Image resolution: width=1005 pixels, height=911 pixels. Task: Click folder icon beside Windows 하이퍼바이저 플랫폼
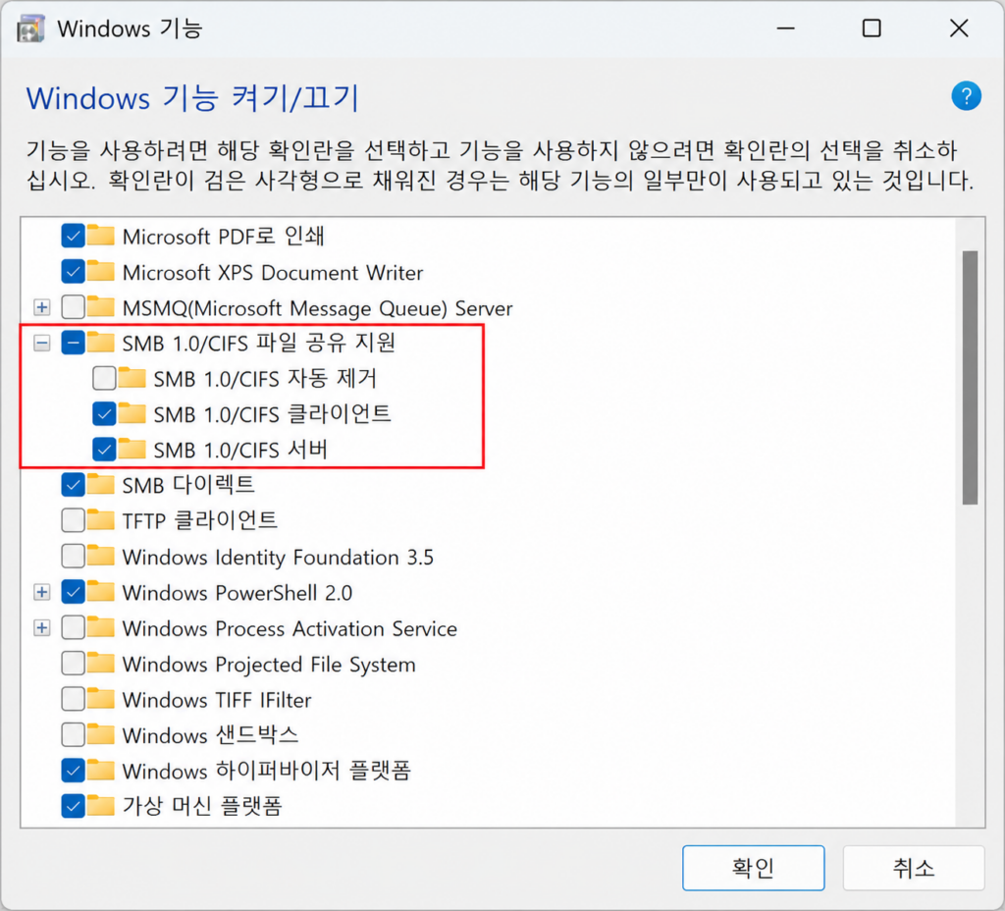pos(101,770)
